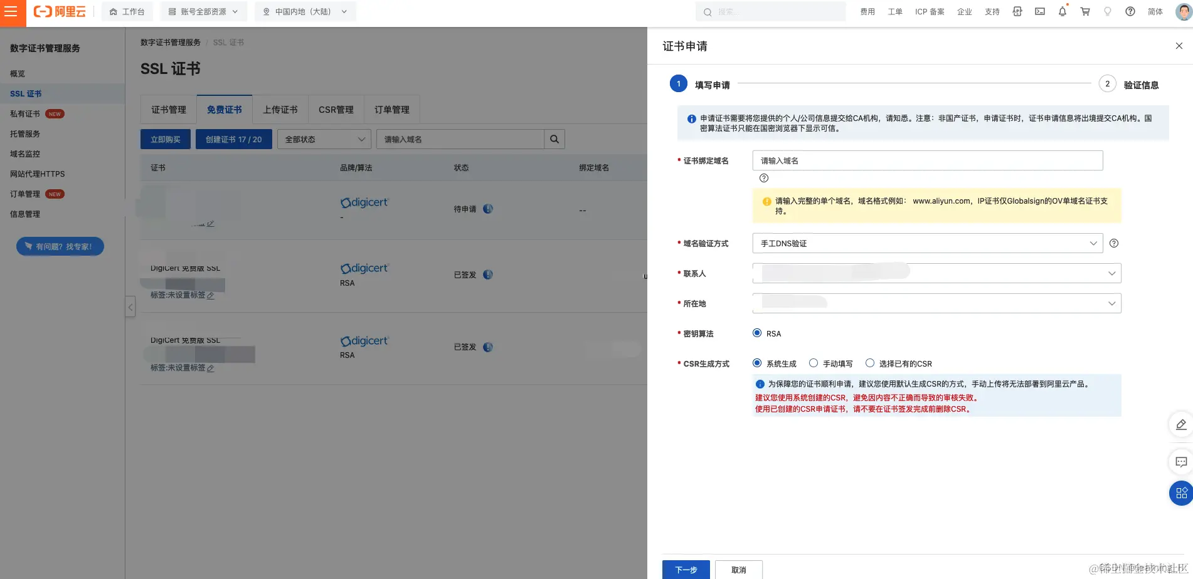
Task: Open 域名监控 in the left sidebar
Action: coord(25,154)
